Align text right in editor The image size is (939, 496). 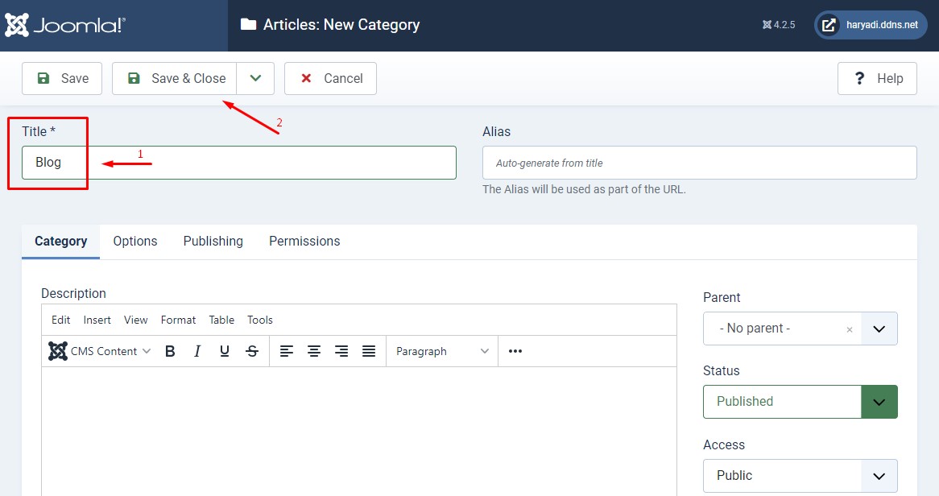click(x=341, y=351)
